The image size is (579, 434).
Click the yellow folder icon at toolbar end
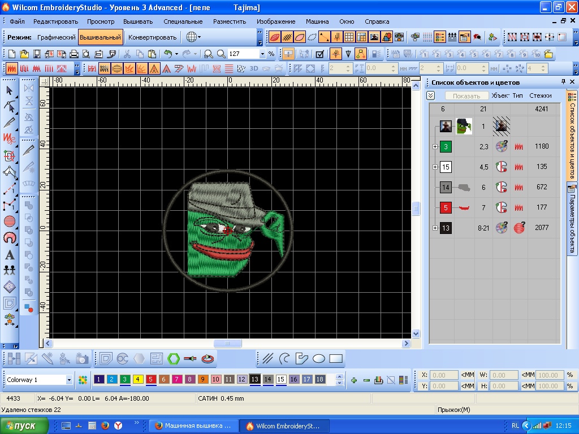coord(548,54)
